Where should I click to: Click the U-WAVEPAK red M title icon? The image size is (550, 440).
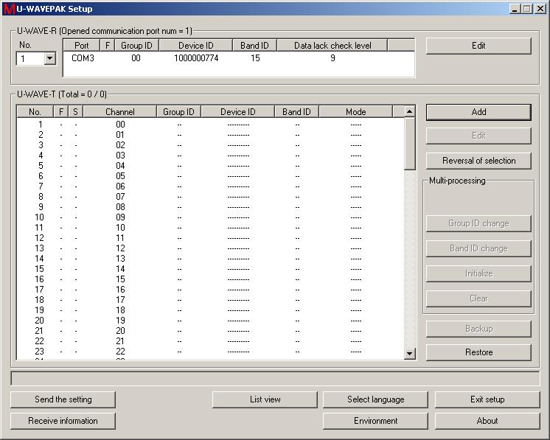click(10, 9)
